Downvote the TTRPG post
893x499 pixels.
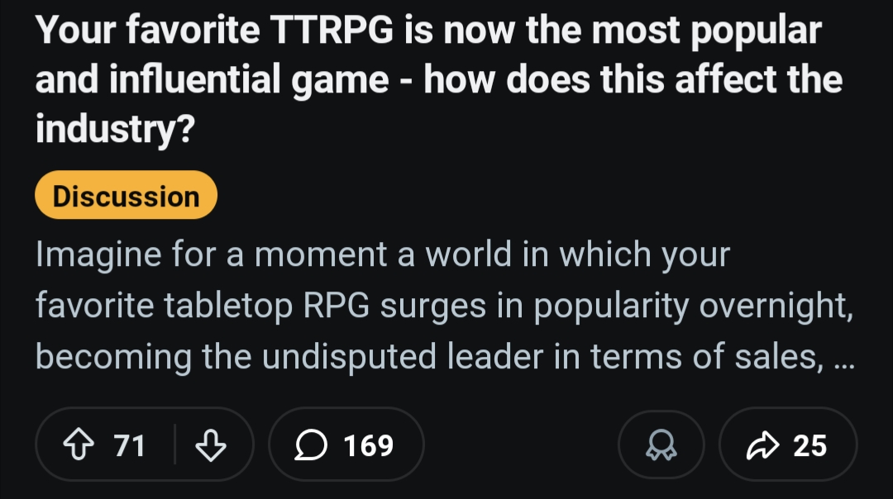click(x=210, y=446)
